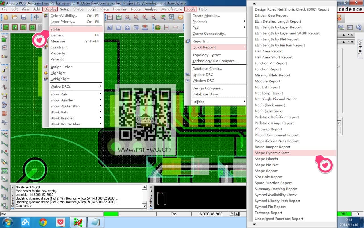This screenshot has width=364, height=228.
Task: Click the fourth green shape toolbar icon
Action: 32,27
